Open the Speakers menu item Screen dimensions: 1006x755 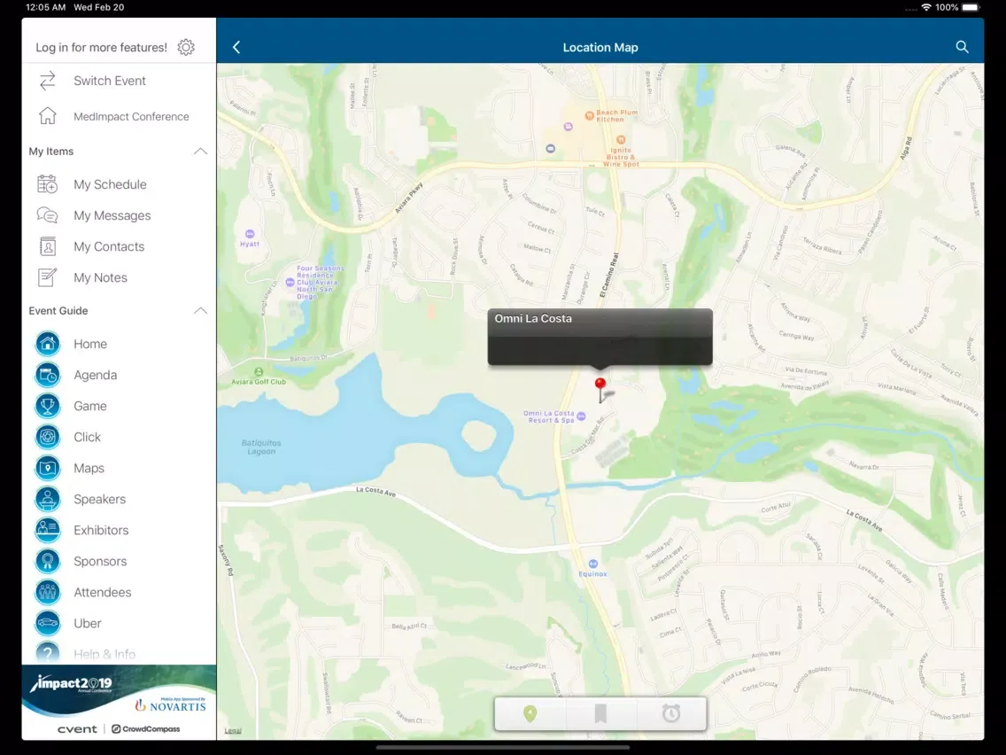[x=120, y=499]
